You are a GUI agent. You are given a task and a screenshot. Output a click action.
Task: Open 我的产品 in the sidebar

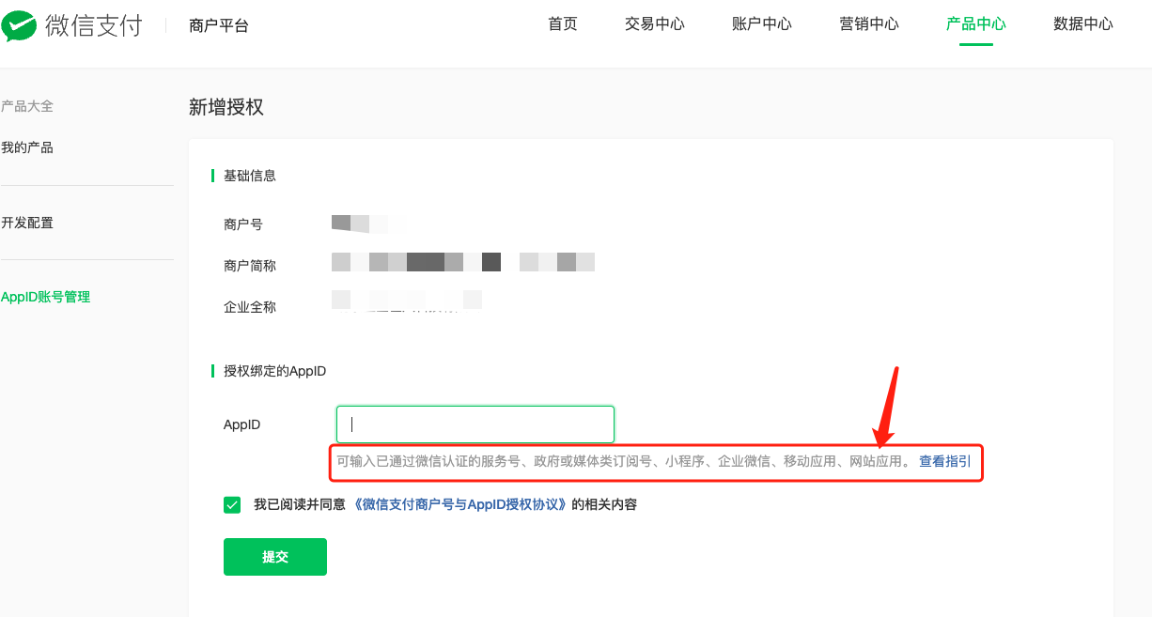(27, 147)
